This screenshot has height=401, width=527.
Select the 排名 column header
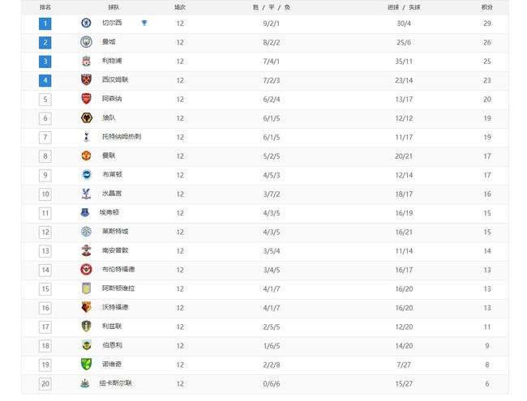45,7
